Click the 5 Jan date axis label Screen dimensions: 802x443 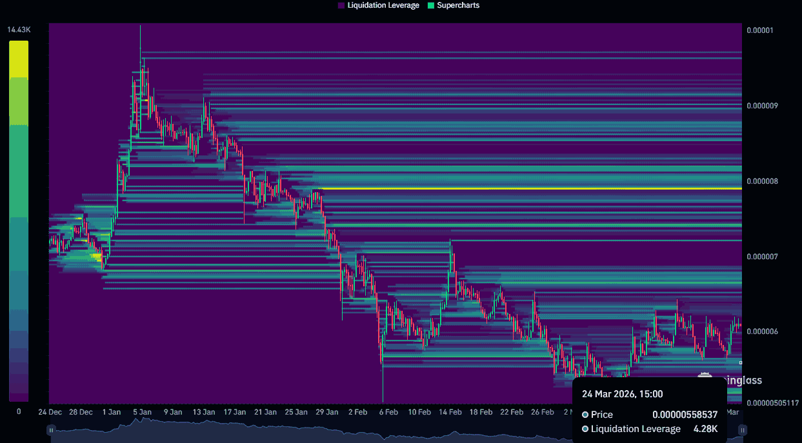click(141, 412)
